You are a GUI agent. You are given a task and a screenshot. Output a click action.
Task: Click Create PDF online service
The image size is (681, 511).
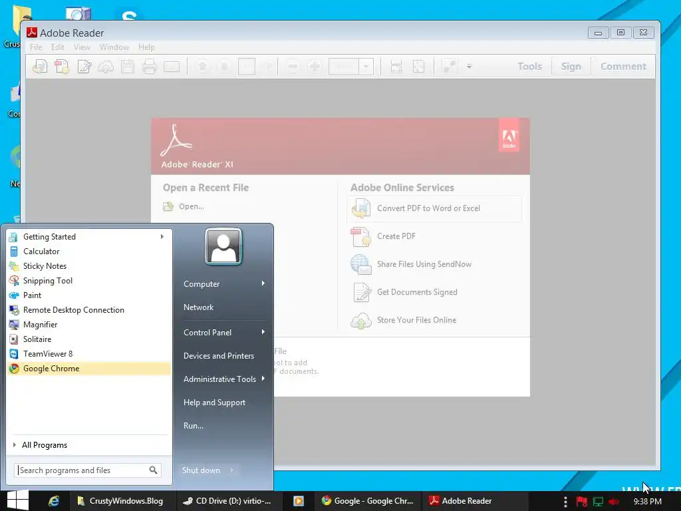396,236
